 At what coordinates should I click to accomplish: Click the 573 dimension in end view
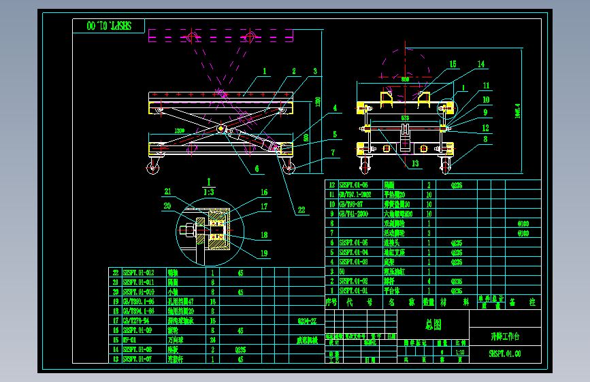tap(405, 118)
